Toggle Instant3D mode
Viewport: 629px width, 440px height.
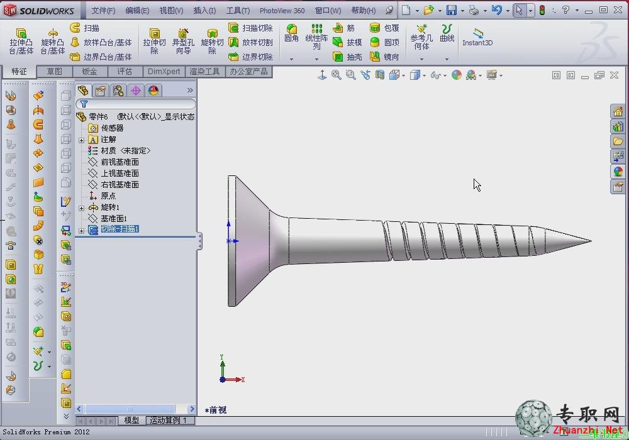coord(477,37)
